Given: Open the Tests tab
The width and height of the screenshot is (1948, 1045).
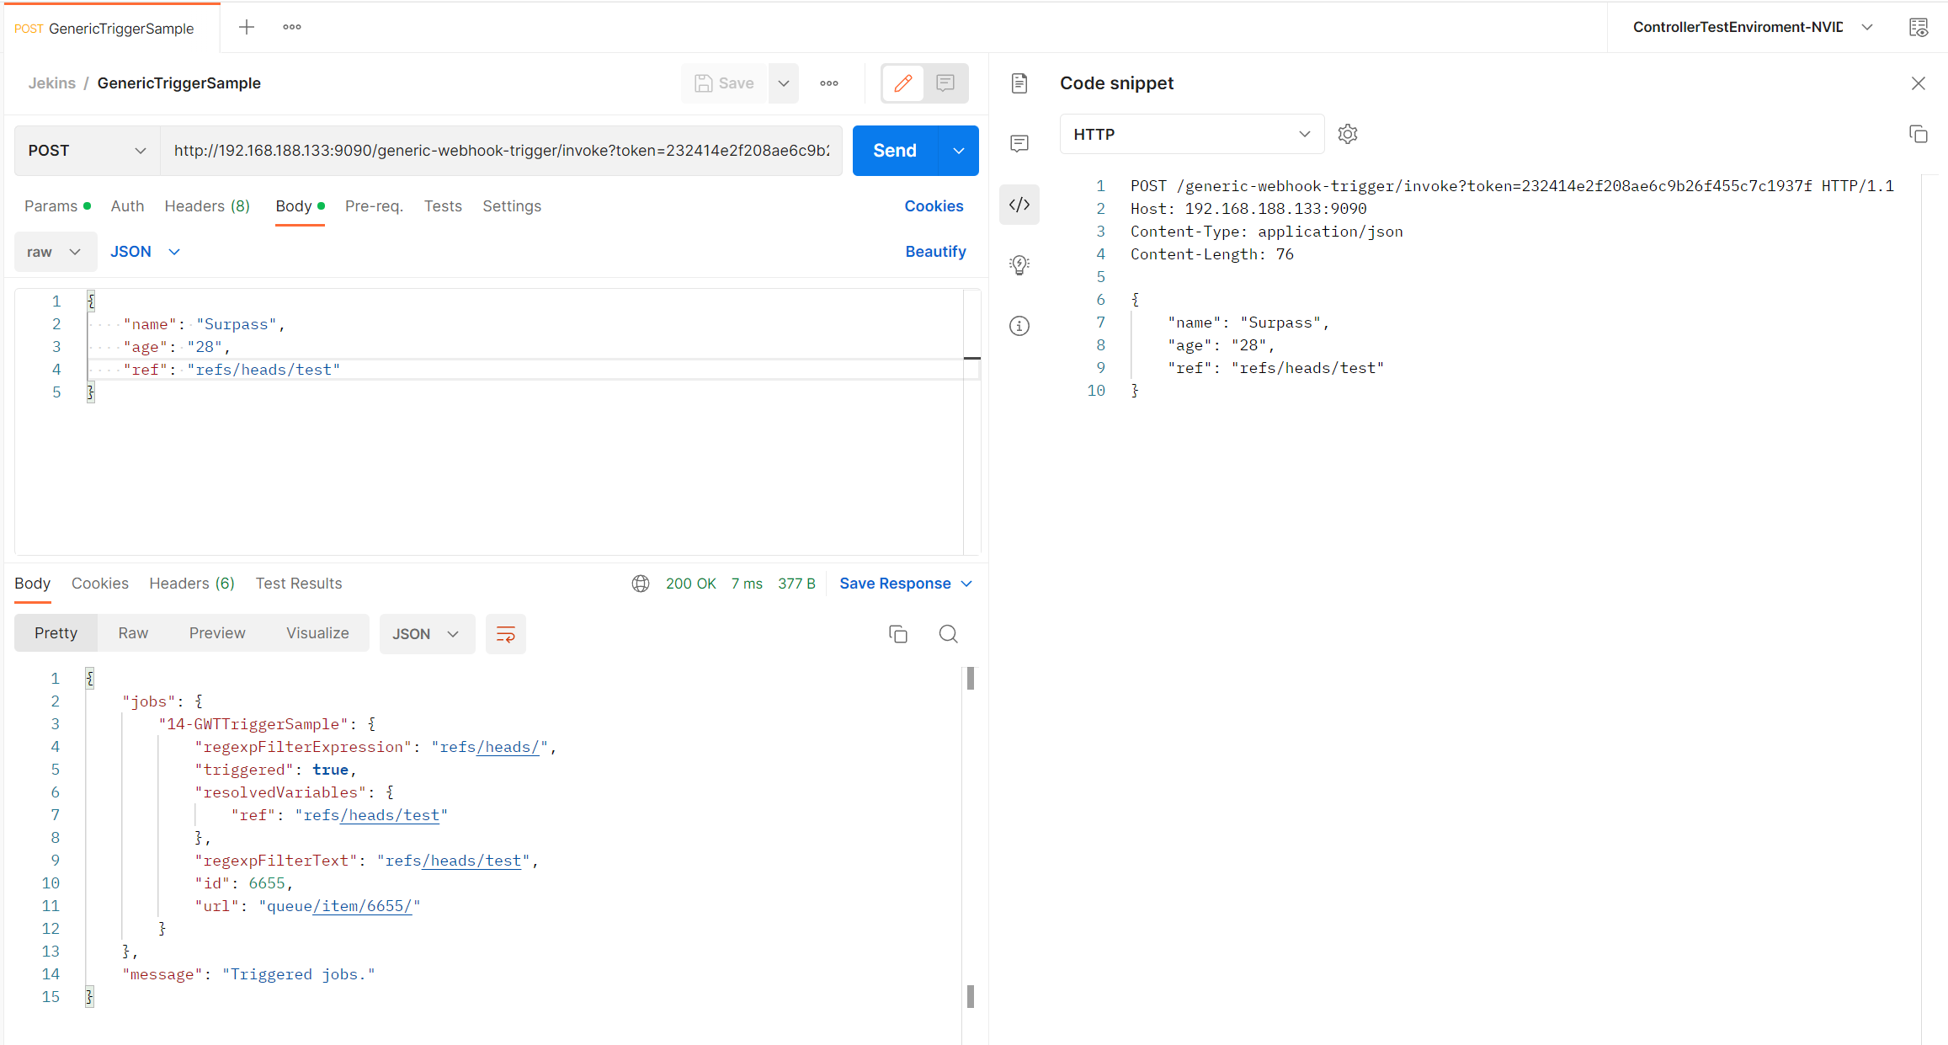Looking at the screenshot, I should [443, 206].
